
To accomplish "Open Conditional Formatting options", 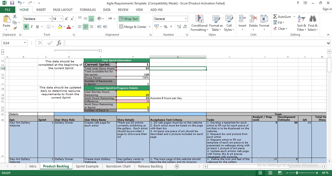I will point(199,23).
